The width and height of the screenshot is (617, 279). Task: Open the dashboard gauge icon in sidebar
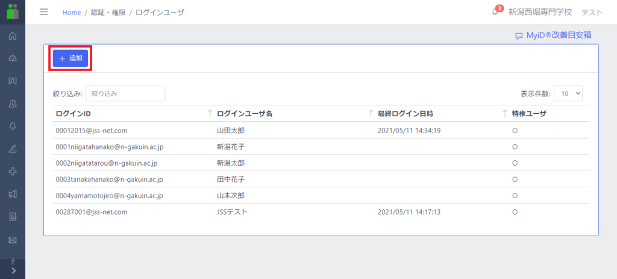[x=13, y=58]
